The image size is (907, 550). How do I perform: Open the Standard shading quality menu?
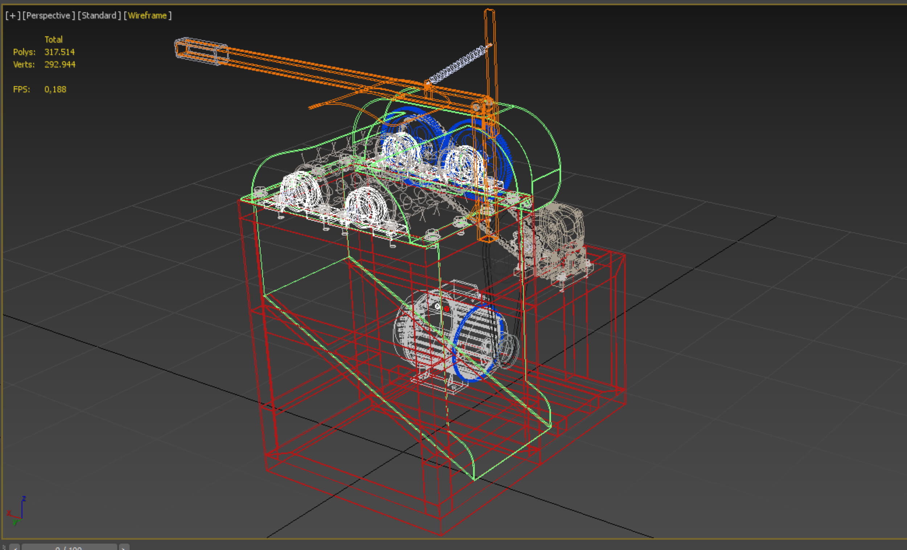pos(99,16)
